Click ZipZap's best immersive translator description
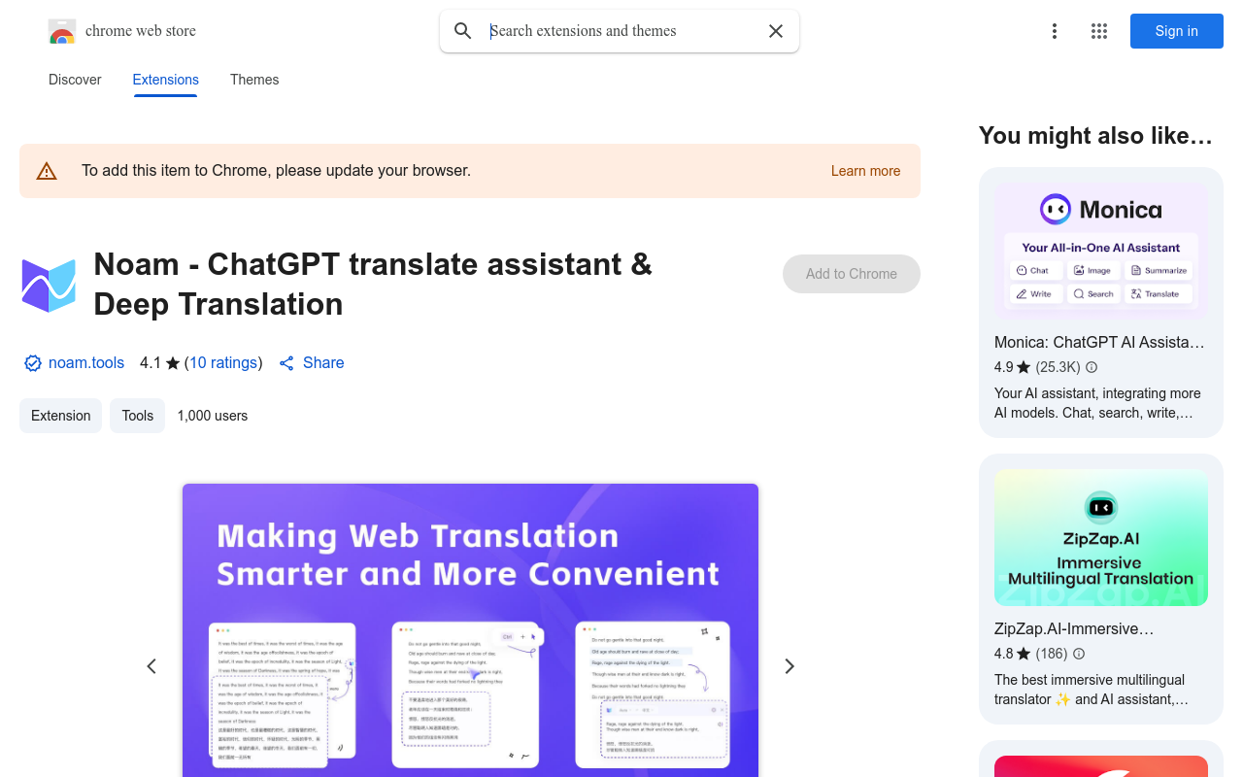Viewport: 1243px width, 777px height. click(x=1092, y=690)
